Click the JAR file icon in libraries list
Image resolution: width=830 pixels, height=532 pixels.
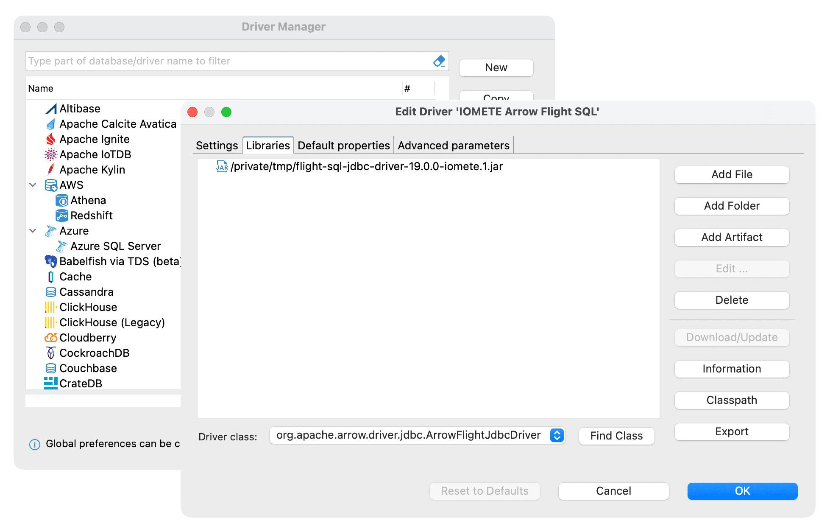click(x=222, y=166)
